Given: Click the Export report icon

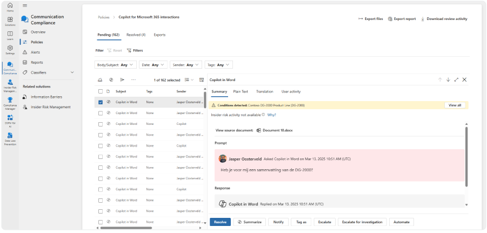Looking at the screenshot, I should pyautogui.click(x=390, y=19).
